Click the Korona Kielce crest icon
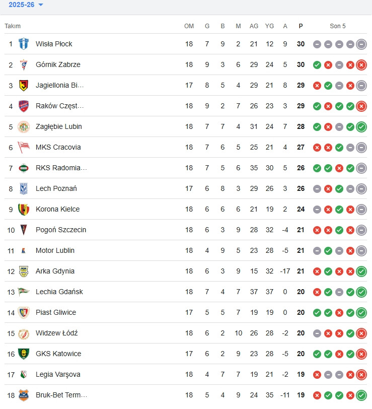372x409 pixels. click(24, 209)
